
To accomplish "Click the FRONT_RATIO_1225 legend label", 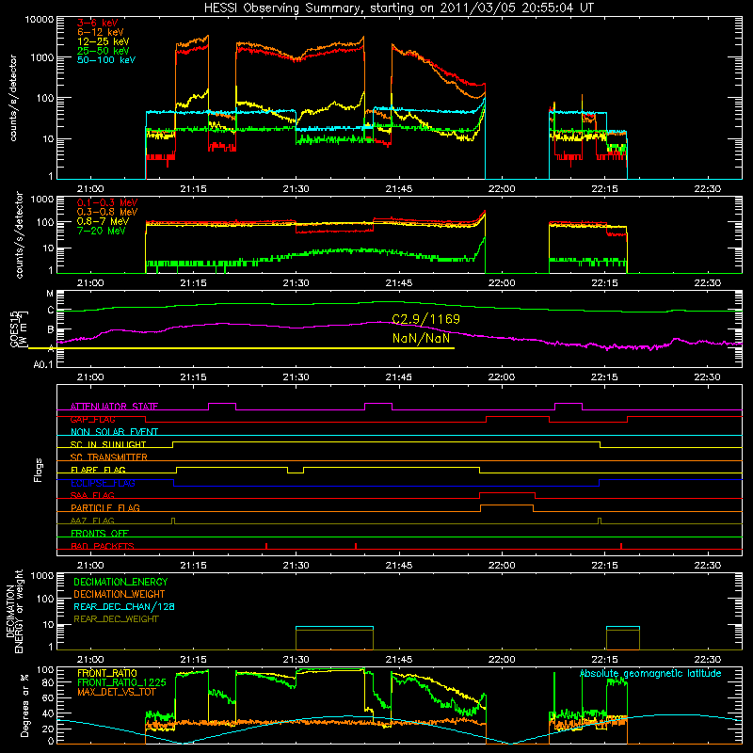I will (121, 682).
